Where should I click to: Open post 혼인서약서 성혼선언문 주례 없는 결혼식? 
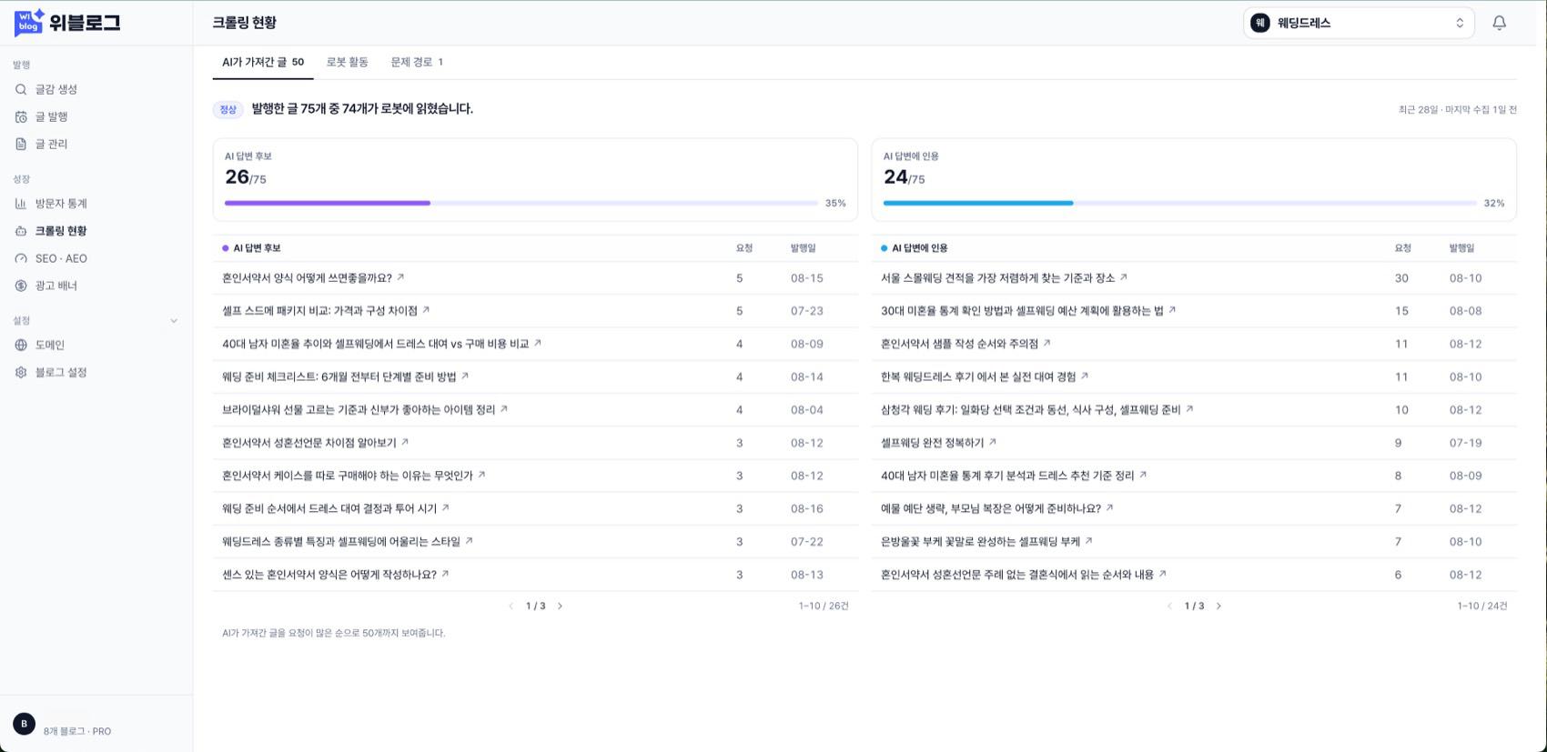1017,575
